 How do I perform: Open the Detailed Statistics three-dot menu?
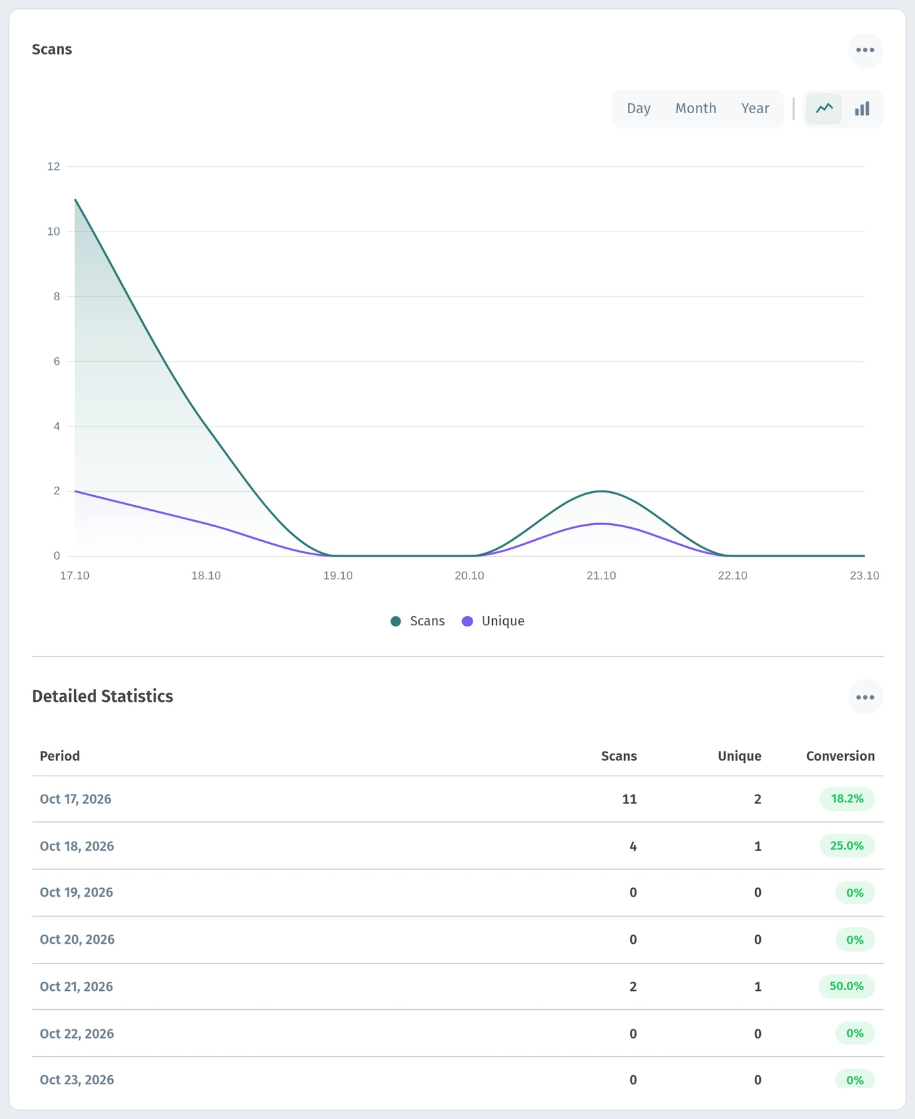[x=865, y=697]
